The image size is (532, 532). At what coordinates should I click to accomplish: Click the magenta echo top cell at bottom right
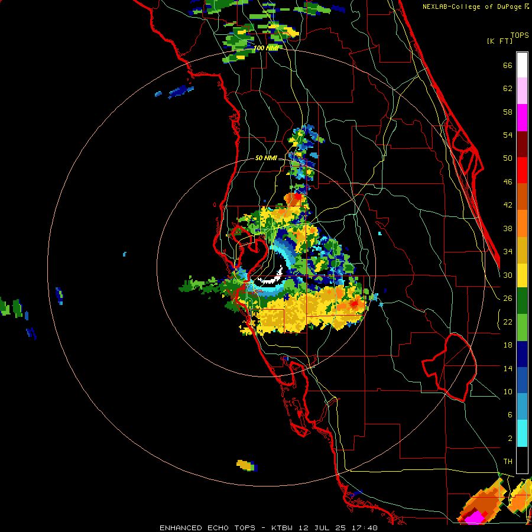coord(474,518)
